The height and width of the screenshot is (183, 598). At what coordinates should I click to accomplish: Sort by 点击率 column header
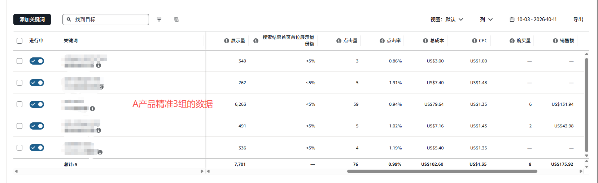[x=393, y=41]
